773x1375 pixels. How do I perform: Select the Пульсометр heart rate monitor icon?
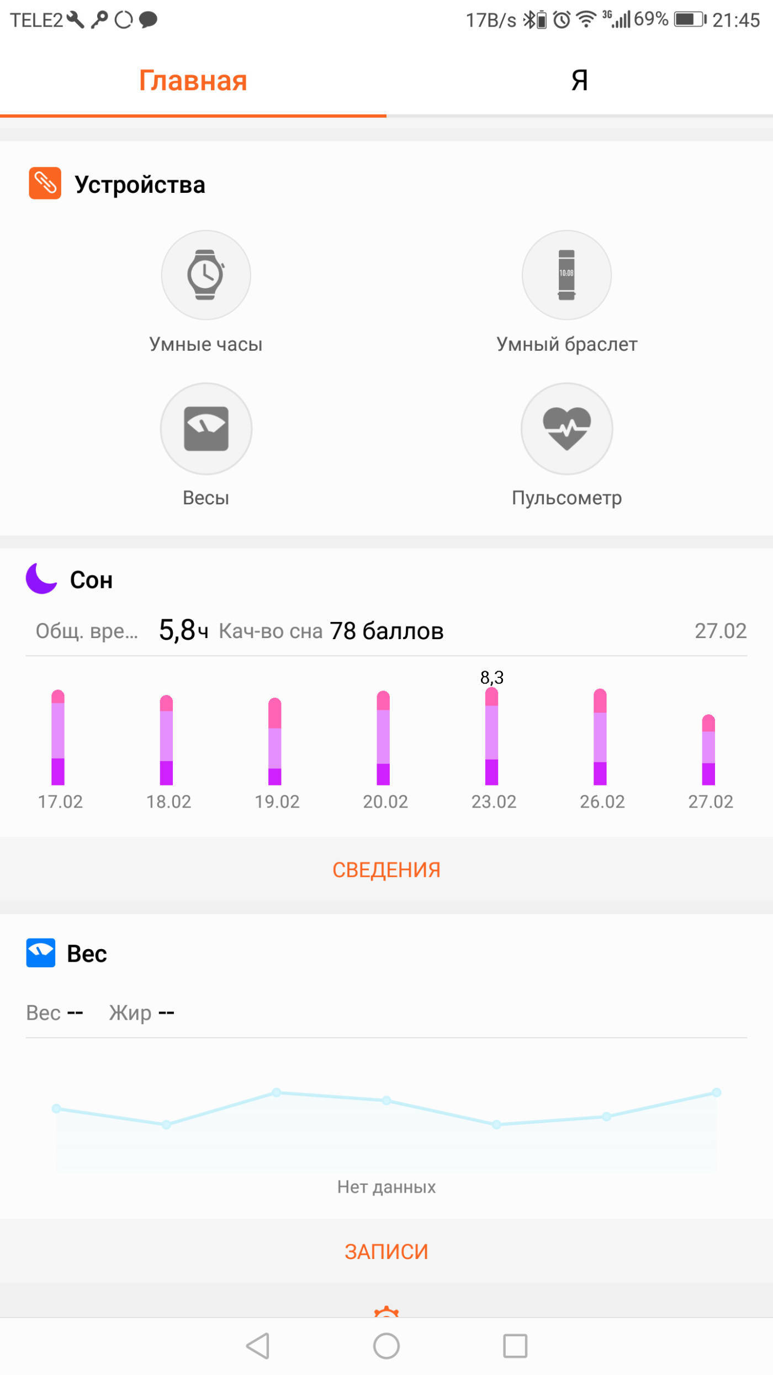tap(566, 429)
